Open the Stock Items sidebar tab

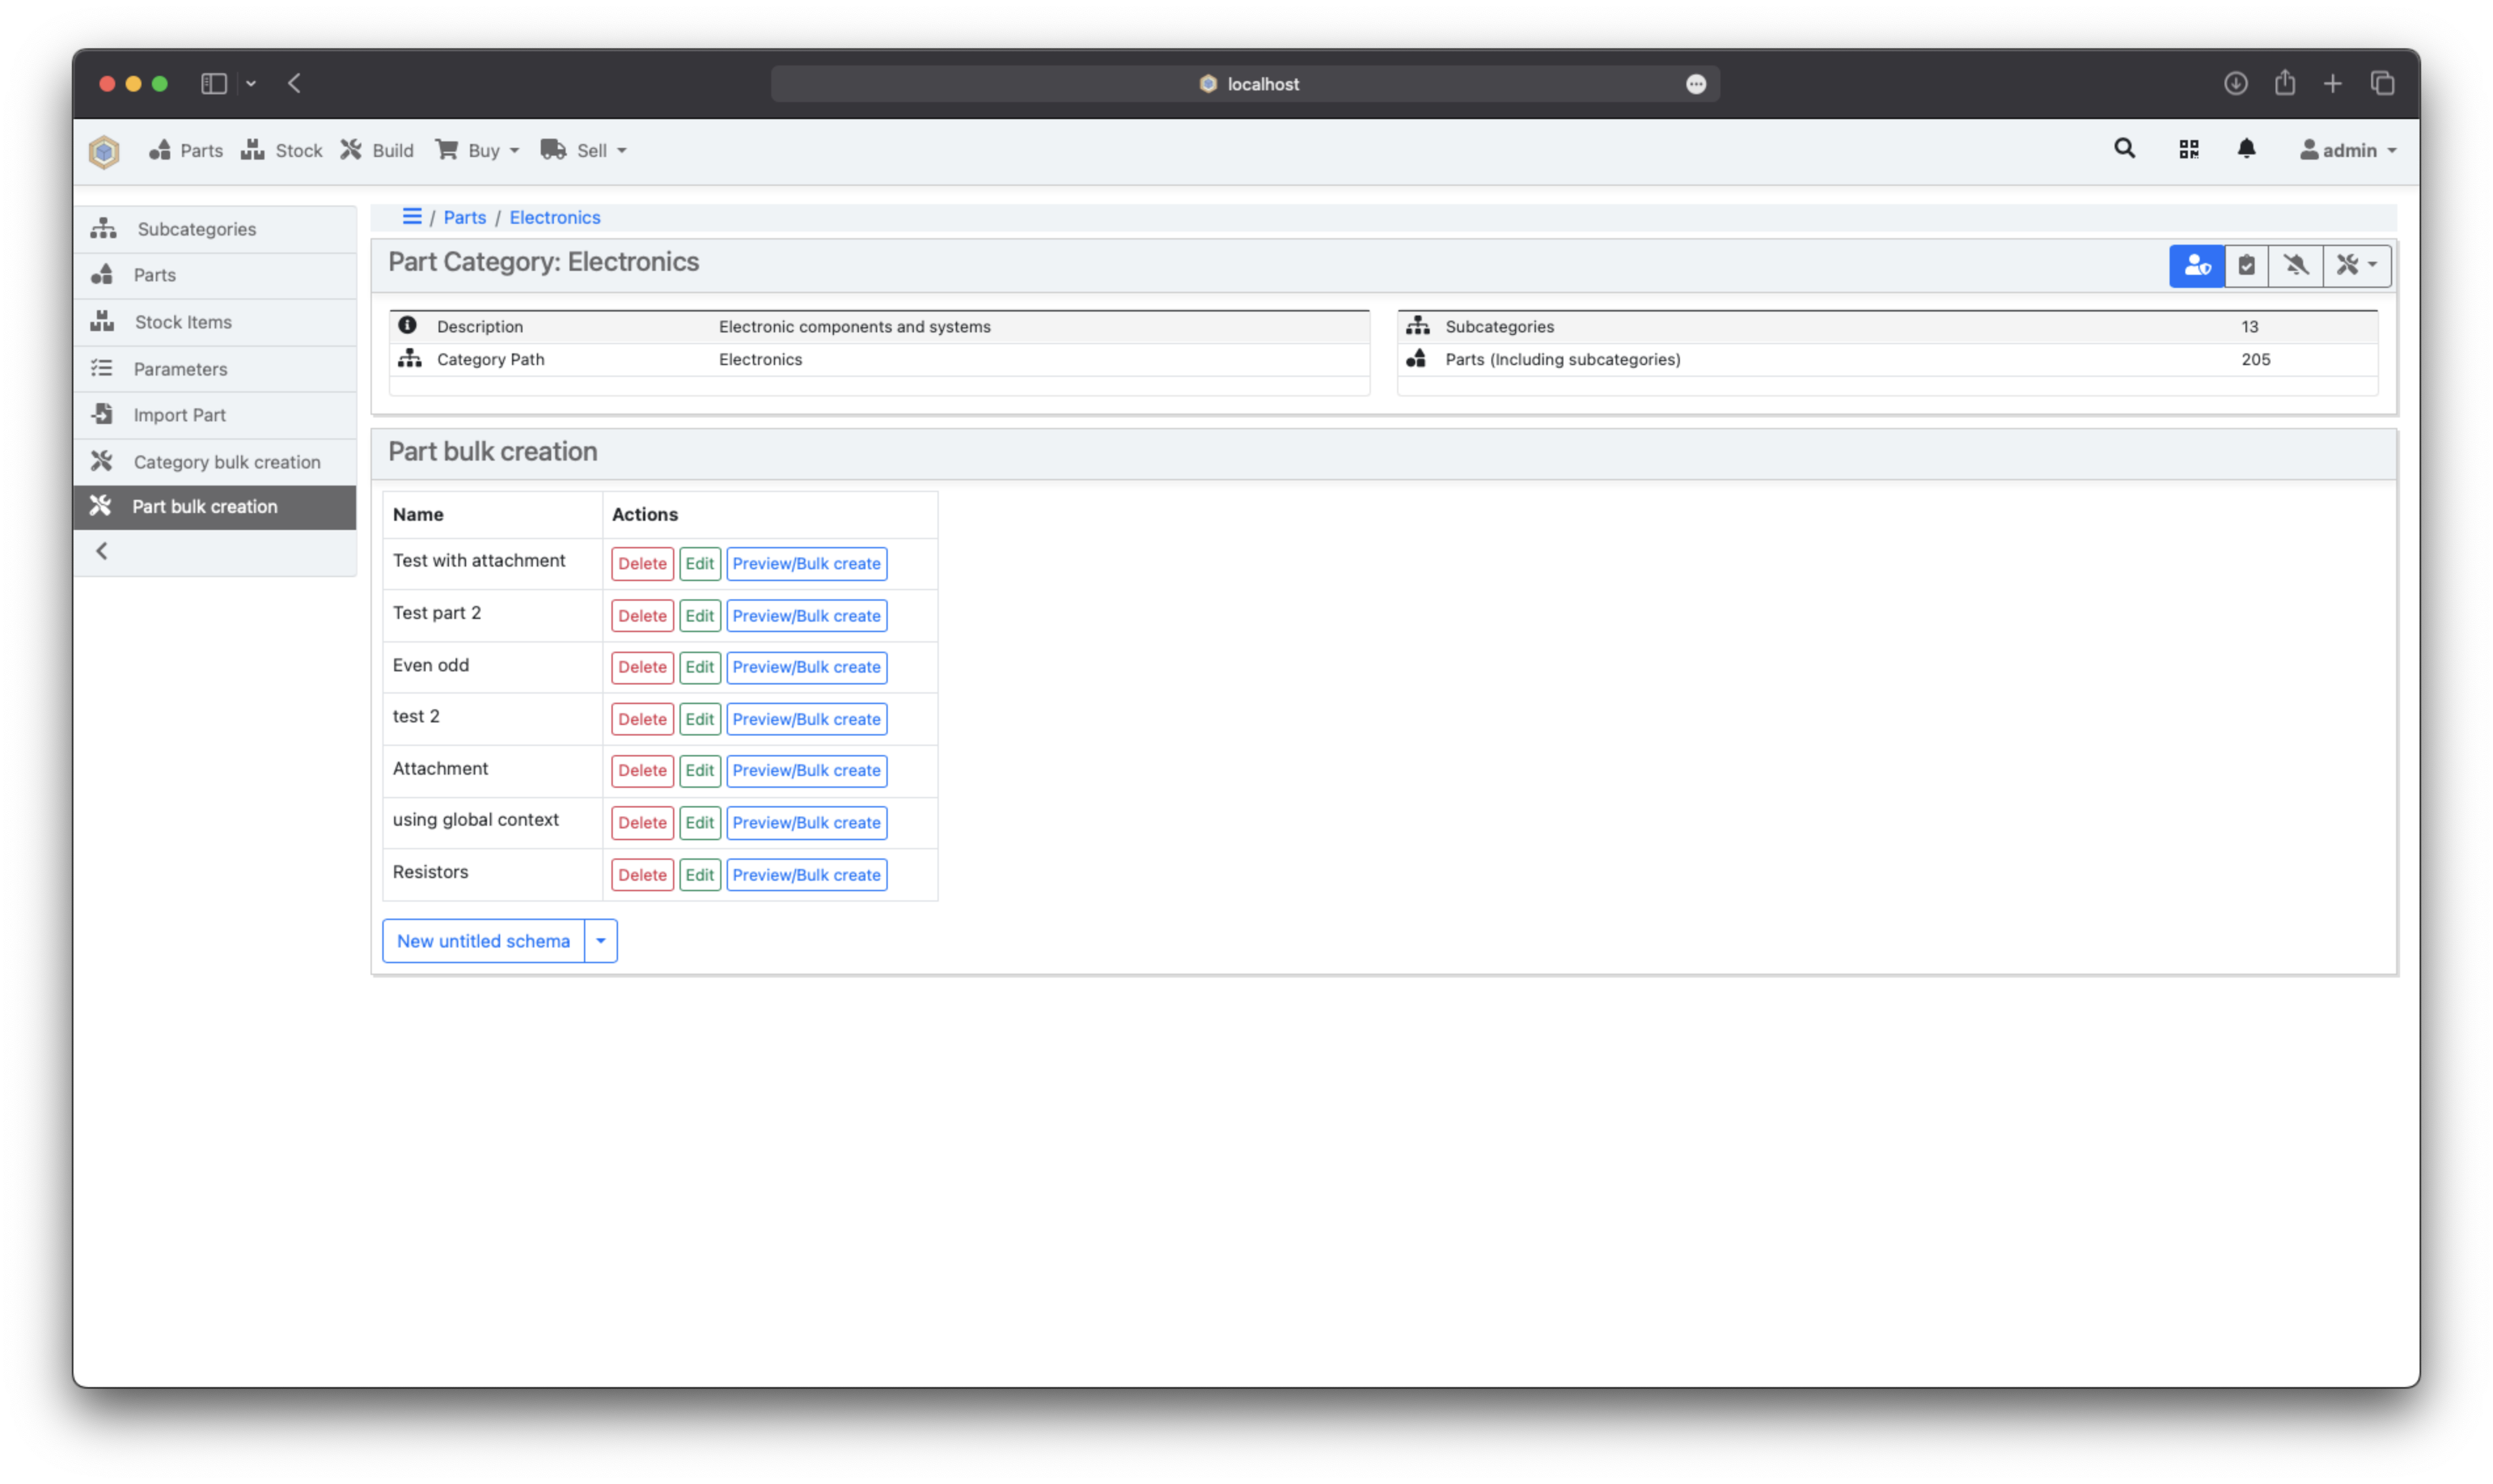point(183,321)
